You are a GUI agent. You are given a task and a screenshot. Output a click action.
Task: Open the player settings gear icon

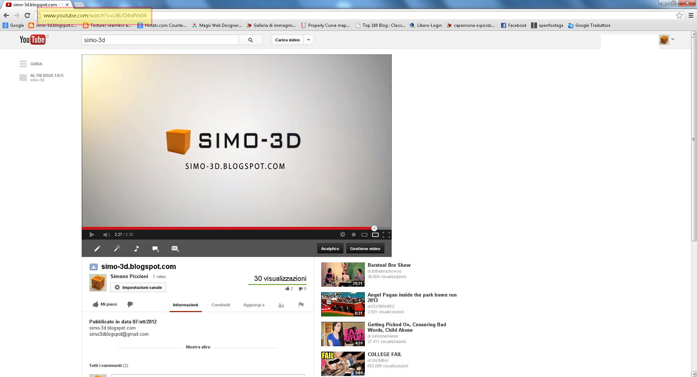coord(343,235)
